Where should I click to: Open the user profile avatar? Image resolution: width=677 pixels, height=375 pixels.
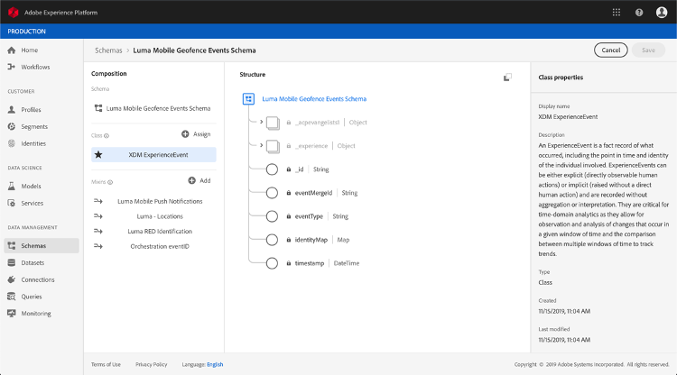pos(662,13)
